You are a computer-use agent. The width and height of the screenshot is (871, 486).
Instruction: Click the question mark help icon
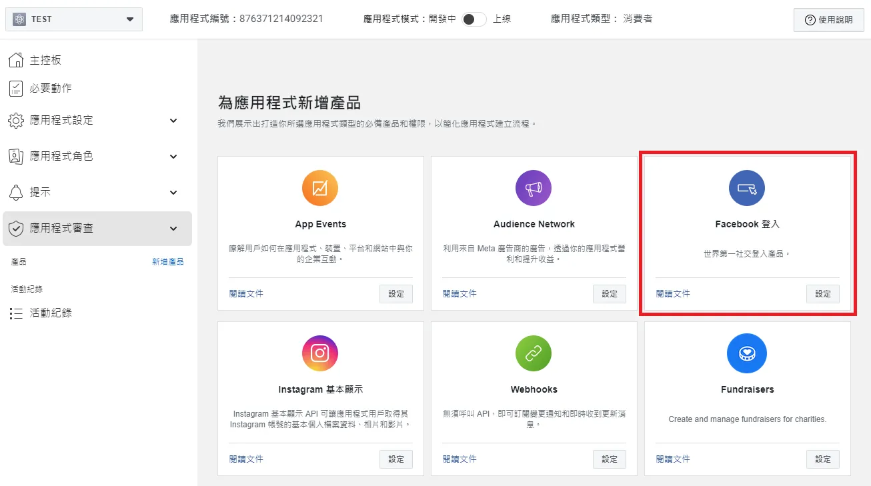810,20
